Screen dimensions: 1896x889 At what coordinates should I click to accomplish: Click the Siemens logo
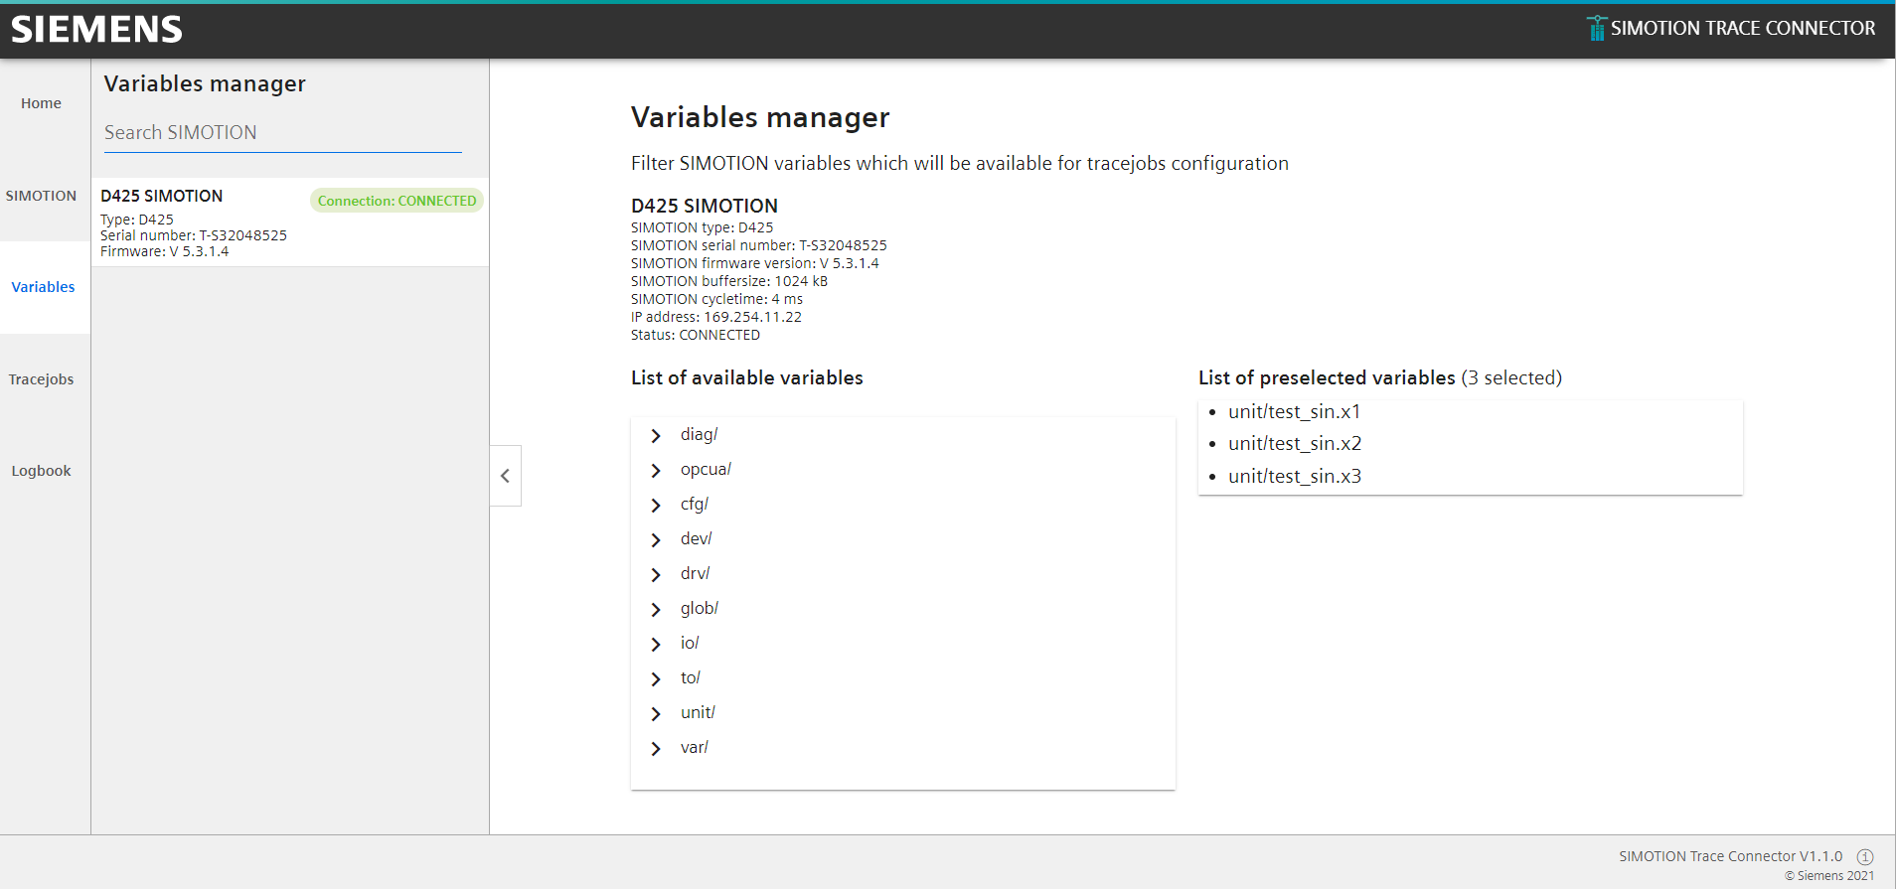(96, 30)
